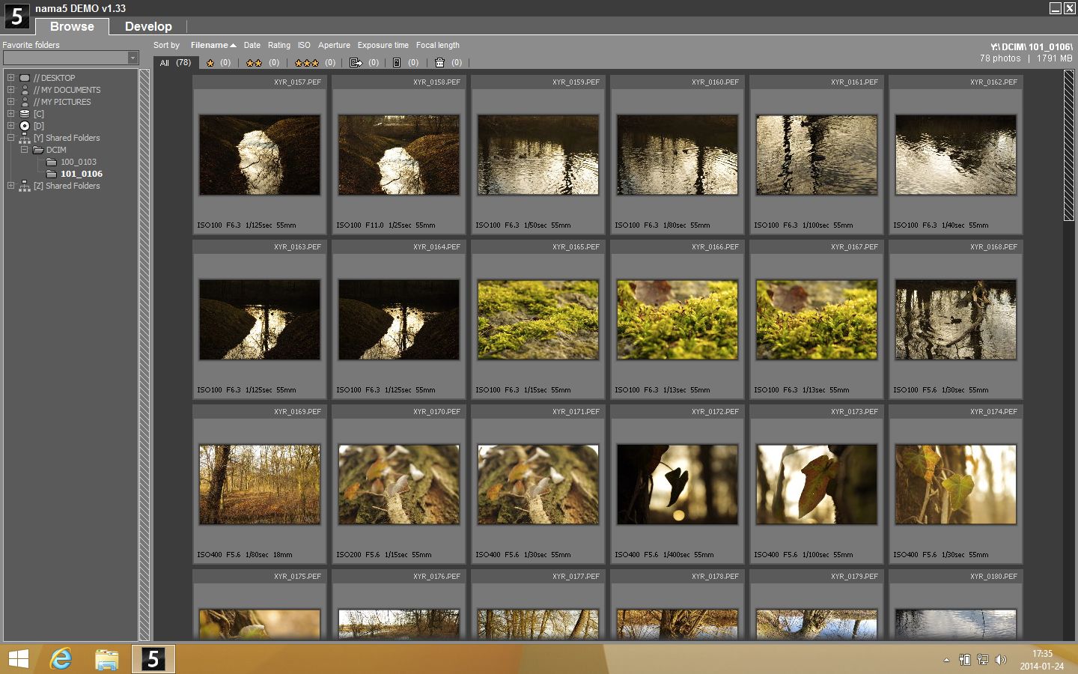The width and height of the screenshot is (1078, 674).
Task: Expand the // MY DOCUMENTS tree node
Action: 10,90
